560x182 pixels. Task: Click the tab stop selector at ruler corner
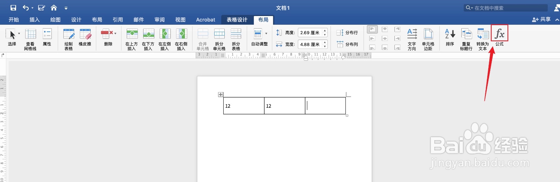click(x=3, y=55)
